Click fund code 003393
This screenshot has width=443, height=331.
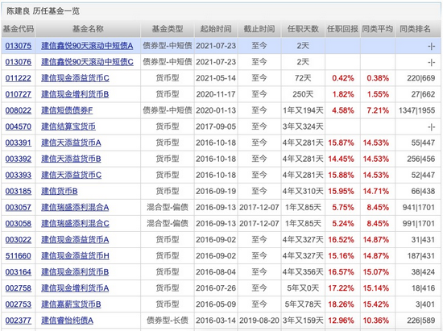click(x=18, y=175)
